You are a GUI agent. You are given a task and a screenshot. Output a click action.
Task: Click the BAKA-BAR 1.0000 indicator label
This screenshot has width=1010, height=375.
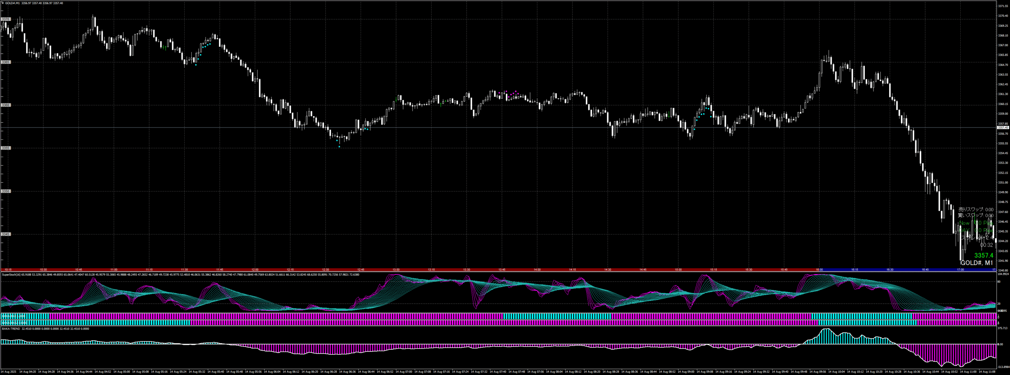pos(13,316)
